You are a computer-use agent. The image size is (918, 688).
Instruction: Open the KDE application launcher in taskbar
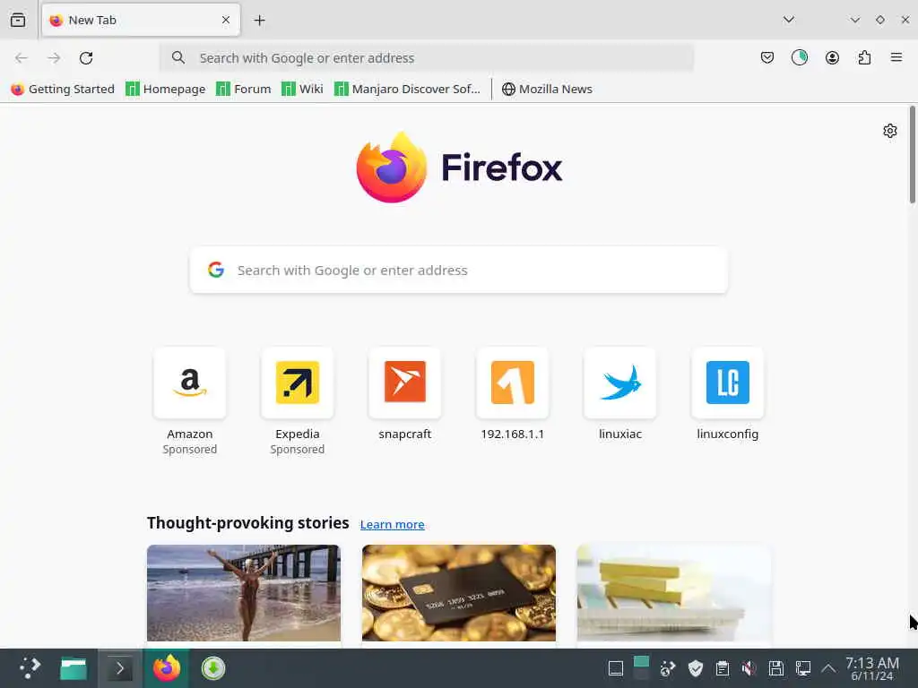coord(30,668)
